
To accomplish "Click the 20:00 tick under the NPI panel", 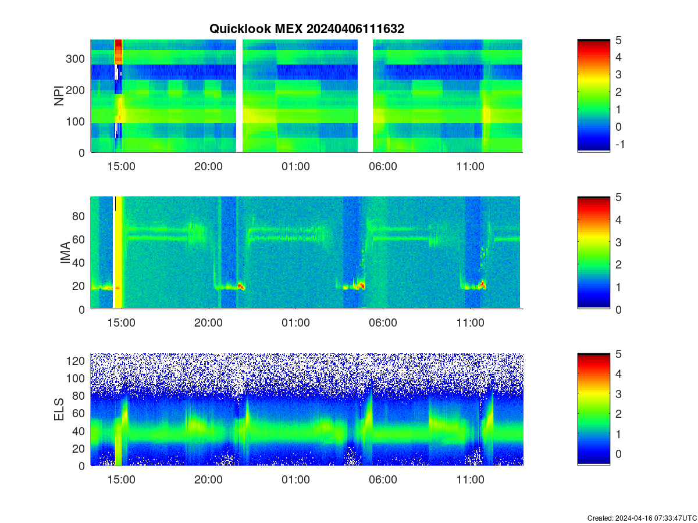I will point(208,167).
